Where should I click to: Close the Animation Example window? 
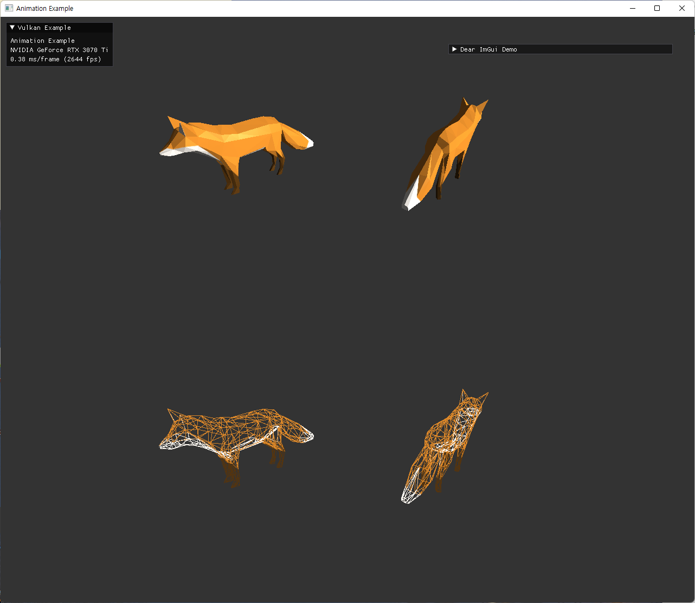pyautogui.click(x=682, y=8)
